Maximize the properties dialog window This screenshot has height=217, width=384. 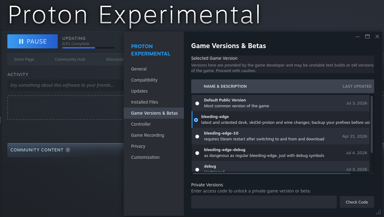367,37
